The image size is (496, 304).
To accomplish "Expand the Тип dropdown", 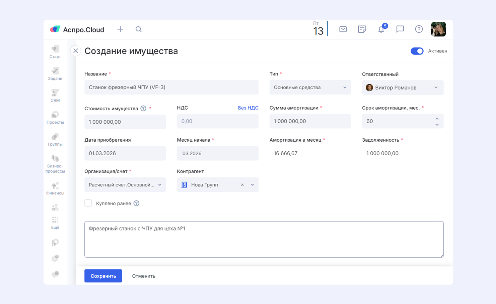I will pyautogui.click(x=310, y=88).
